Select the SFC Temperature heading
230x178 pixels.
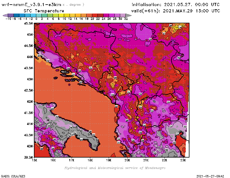[44, 11]
